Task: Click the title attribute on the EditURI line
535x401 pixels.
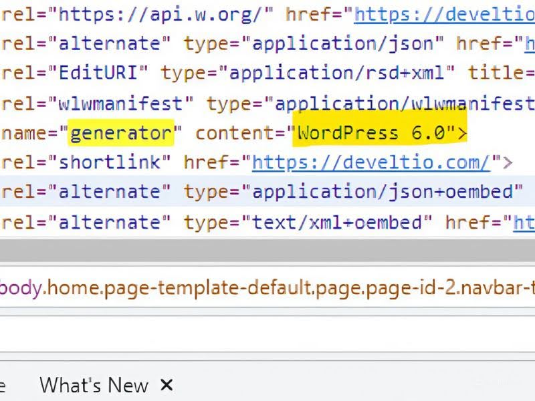Action: [498, 72]
